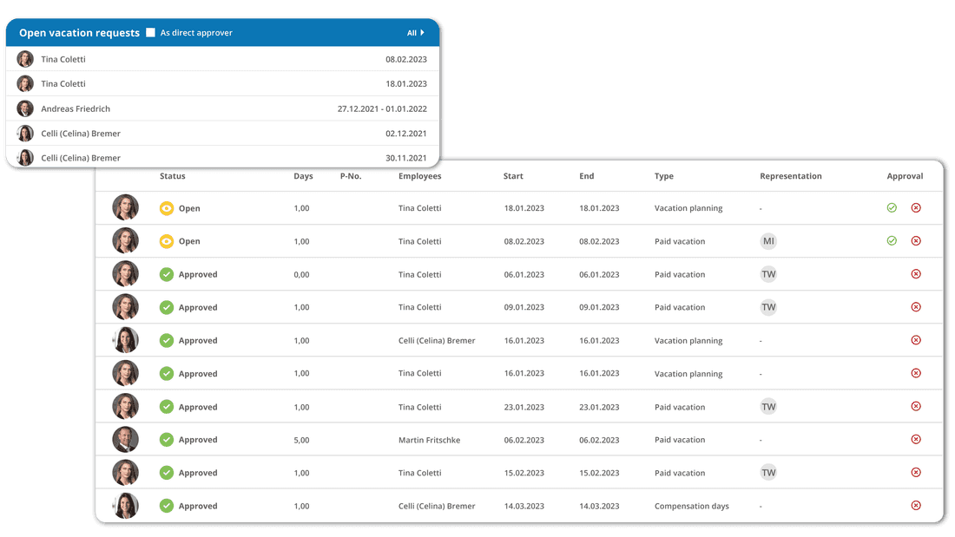Viewport: 955px width, 537px height.
Task: Reject Tina Coletti's vacation planning for 16.01.2023
Action: [x=916, y=373]
